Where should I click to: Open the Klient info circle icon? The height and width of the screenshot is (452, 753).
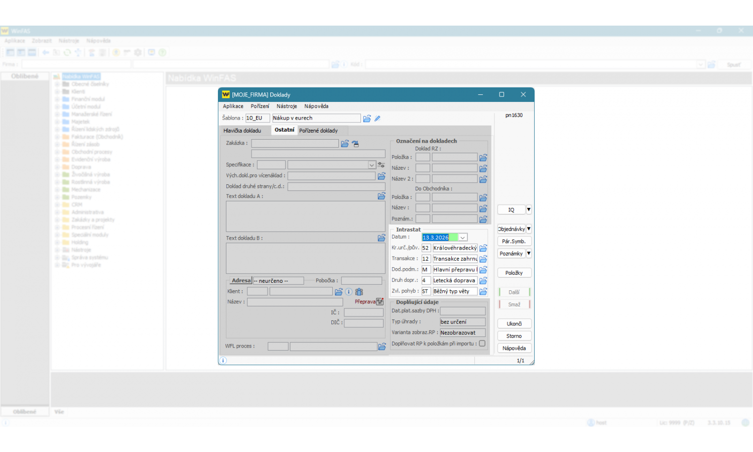click(349, 292)
